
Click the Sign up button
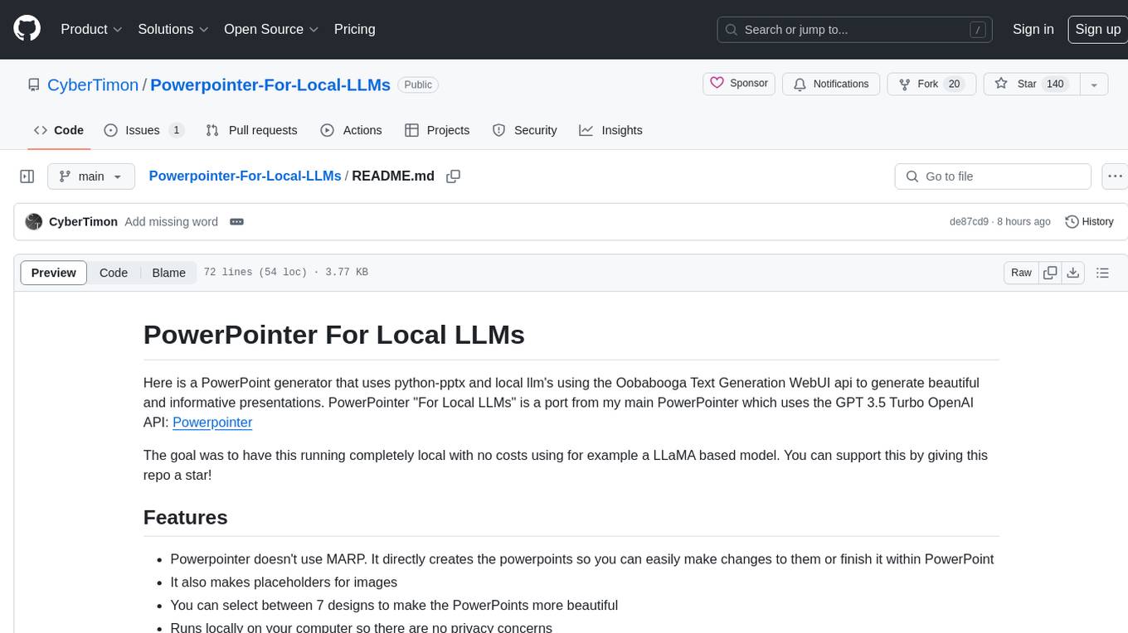[x=1097, y=29]
